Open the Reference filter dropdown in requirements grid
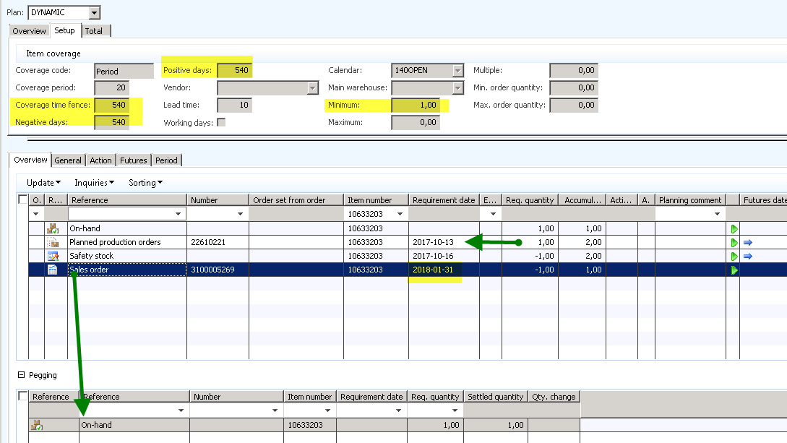787x443 pixels. pyautogui.click(x=178, y=214)
